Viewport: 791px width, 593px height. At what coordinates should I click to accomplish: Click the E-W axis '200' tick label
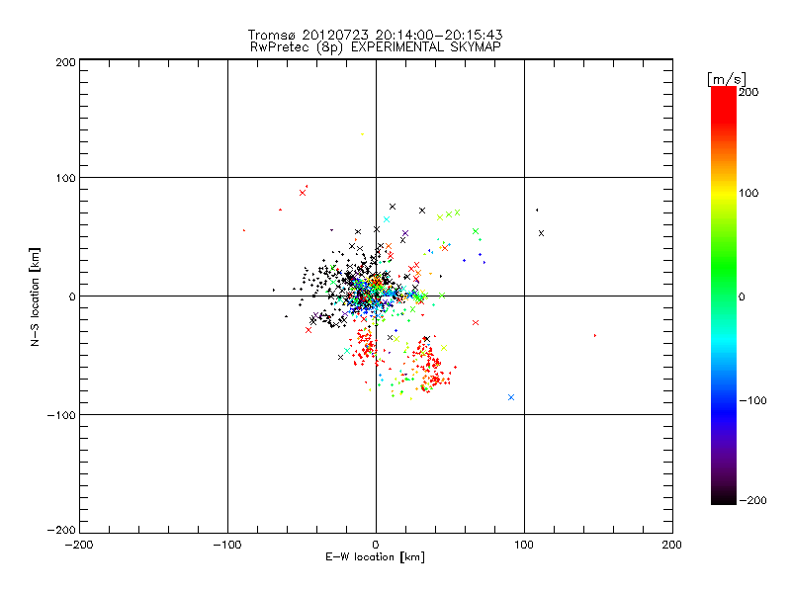click(672, 546)
